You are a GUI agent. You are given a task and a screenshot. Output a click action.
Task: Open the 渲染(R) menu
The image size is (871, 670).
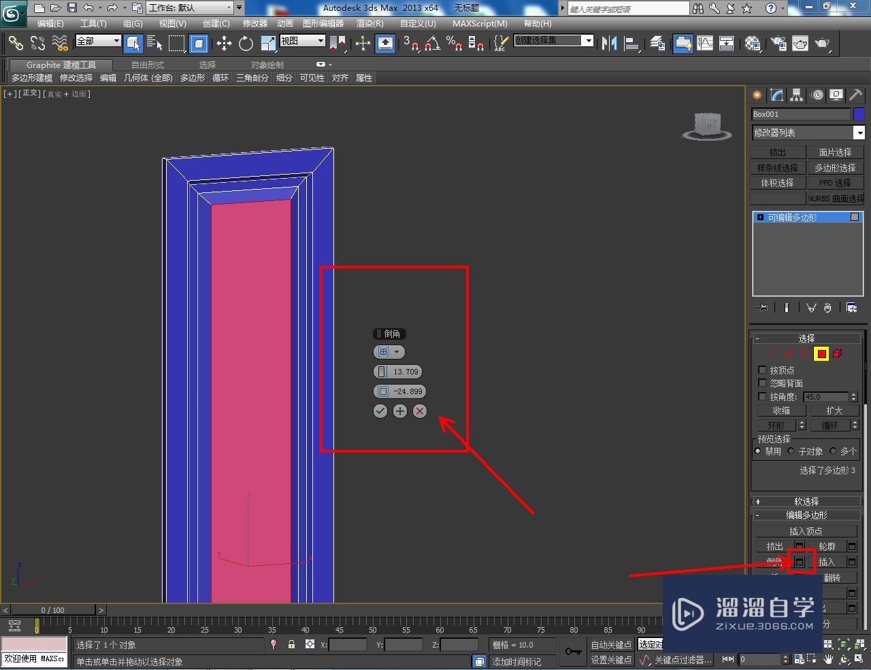click(x=370, y=23)
